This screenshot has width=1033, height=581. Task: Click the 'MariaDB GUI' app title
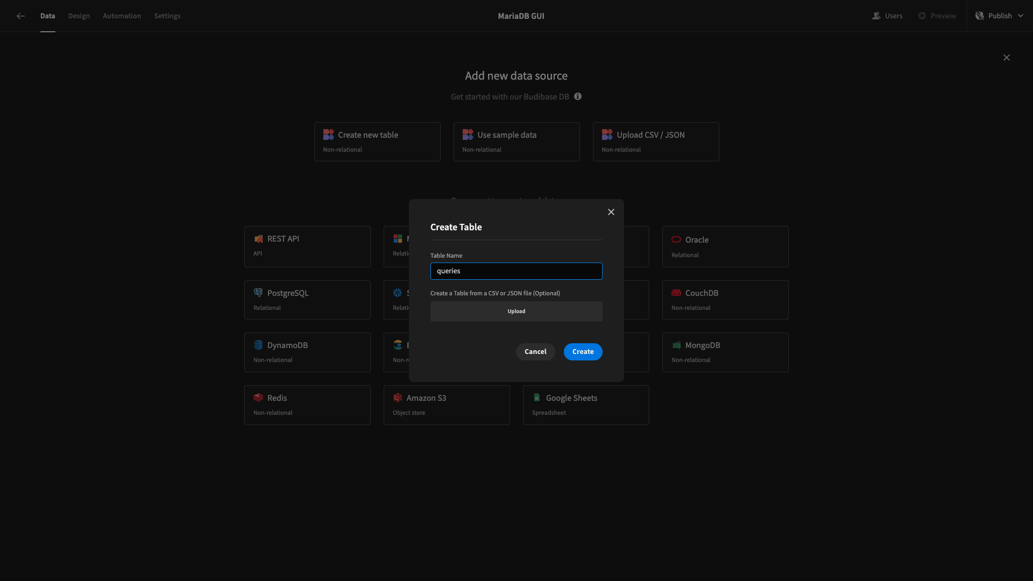(521, 16)
